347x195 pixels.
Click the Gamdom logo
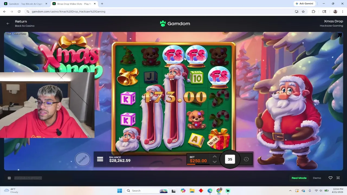pos(175,24)
